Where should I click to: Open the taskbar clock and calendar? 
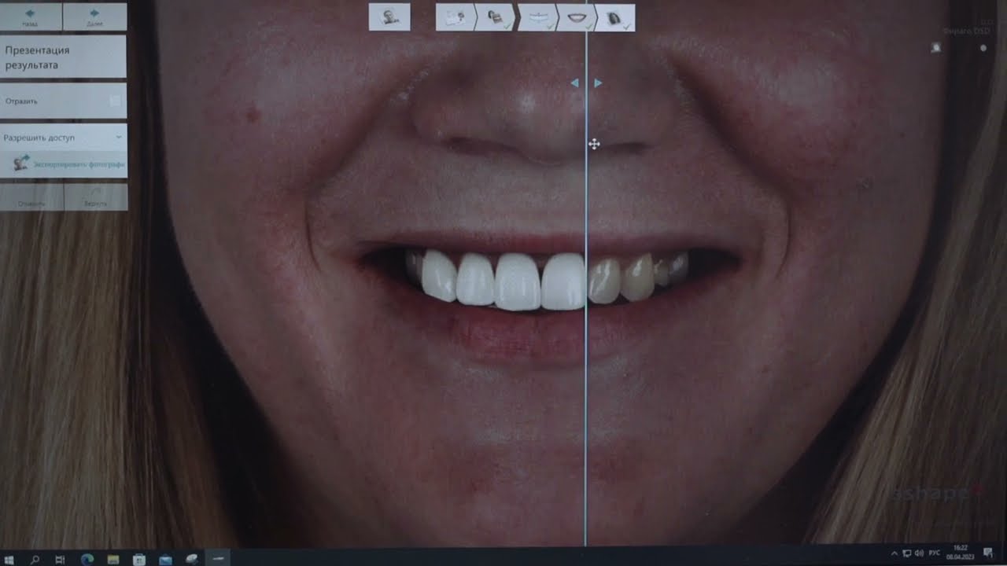tap(961, 552)
